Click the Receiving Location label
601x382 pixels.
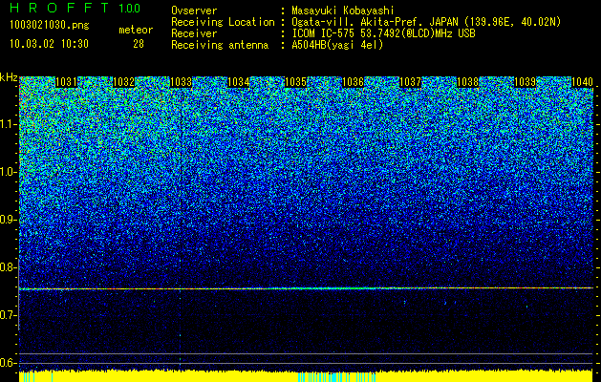tap(223, 22)
